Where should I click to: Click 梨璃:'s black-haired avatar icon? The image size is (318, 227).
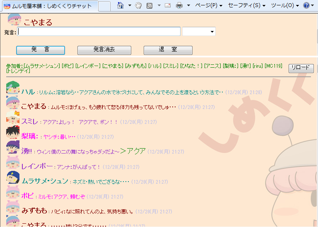coord(13,132)
